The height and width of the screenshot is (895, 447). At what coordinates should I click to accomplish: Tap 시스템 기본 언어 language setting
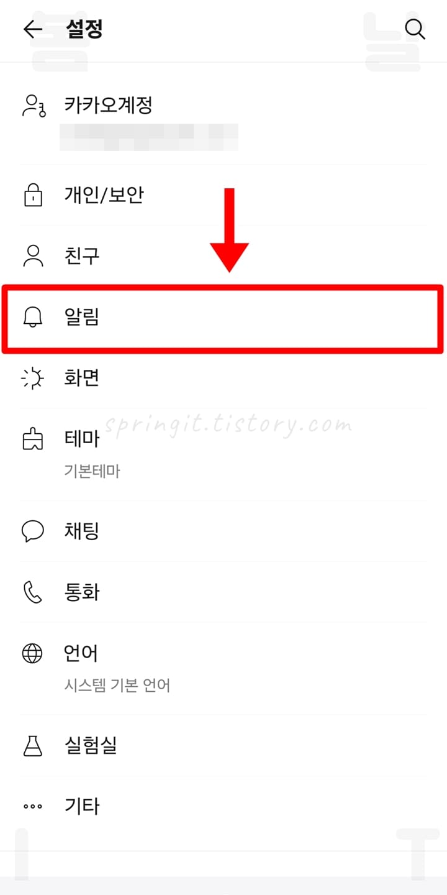(117, 686)
